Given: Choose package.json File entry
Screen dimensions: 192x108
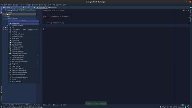Looking at the screenshot, I should (x=24, y=47).
